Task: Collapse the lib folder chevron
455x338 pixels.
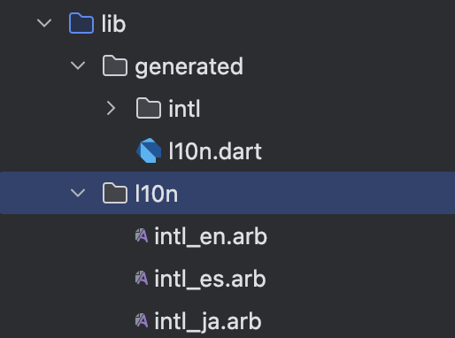Action: (44, 23)
